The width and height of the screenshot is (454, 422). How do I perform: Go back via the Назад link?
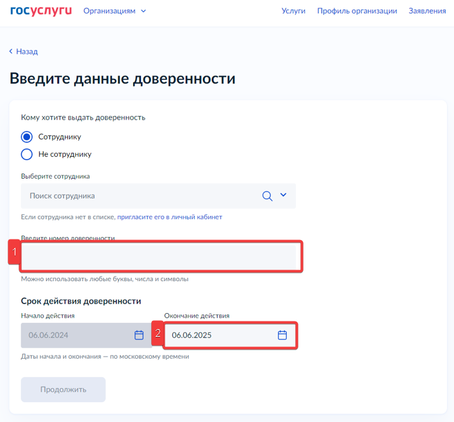(24, 52)
